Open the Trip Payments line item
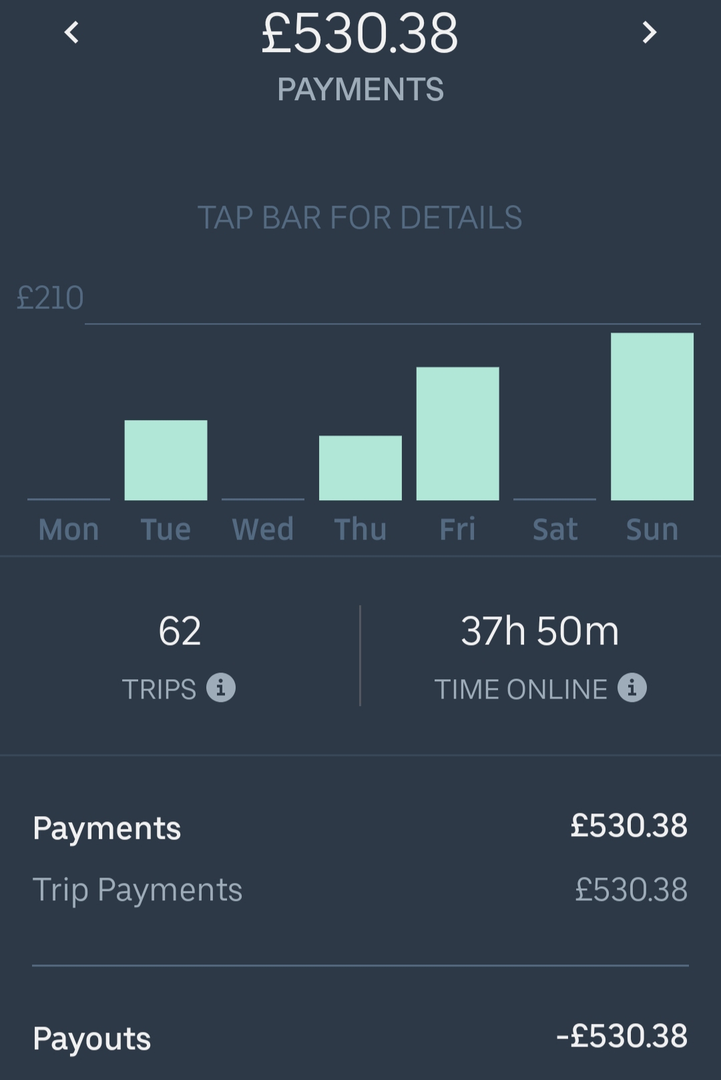Image resolution: width=721 pixels, height=1080 pixels. point(360,890)
